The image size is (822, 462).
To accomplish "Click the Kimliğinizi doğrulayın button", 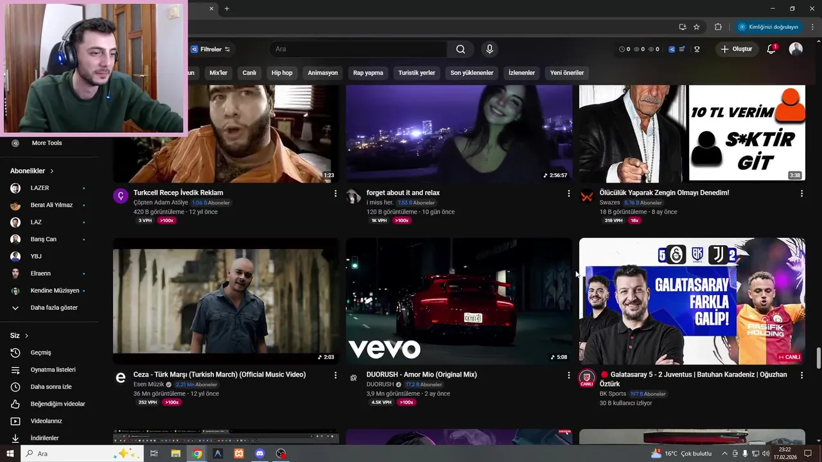I will point(768,27).
